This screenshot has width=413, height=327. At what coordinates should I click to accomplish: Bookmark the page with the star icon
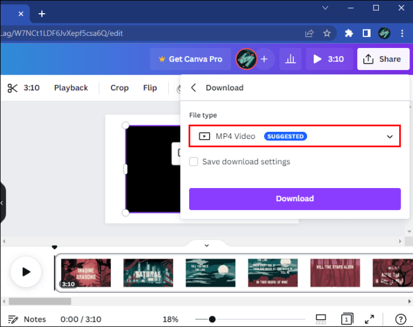(327, 33)
